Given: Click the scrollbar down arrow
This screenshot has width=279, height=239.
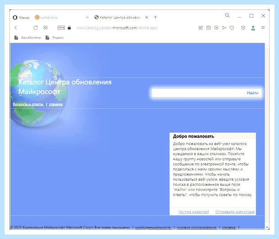Looking at the screenshot, I should [x=267, y=227].
